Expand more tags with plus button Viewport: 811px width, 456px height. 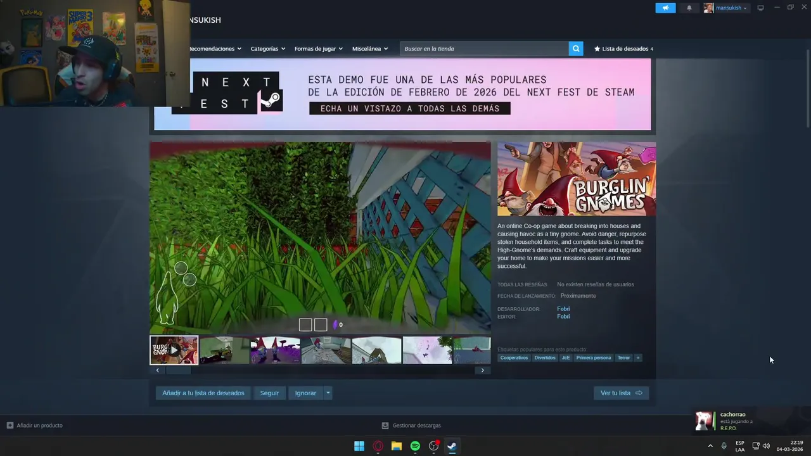click(x=638, y=358)
